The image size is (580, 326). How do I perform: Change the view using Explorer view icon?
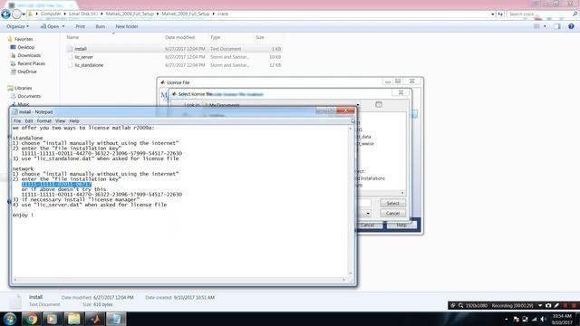[x=536, y=26]
